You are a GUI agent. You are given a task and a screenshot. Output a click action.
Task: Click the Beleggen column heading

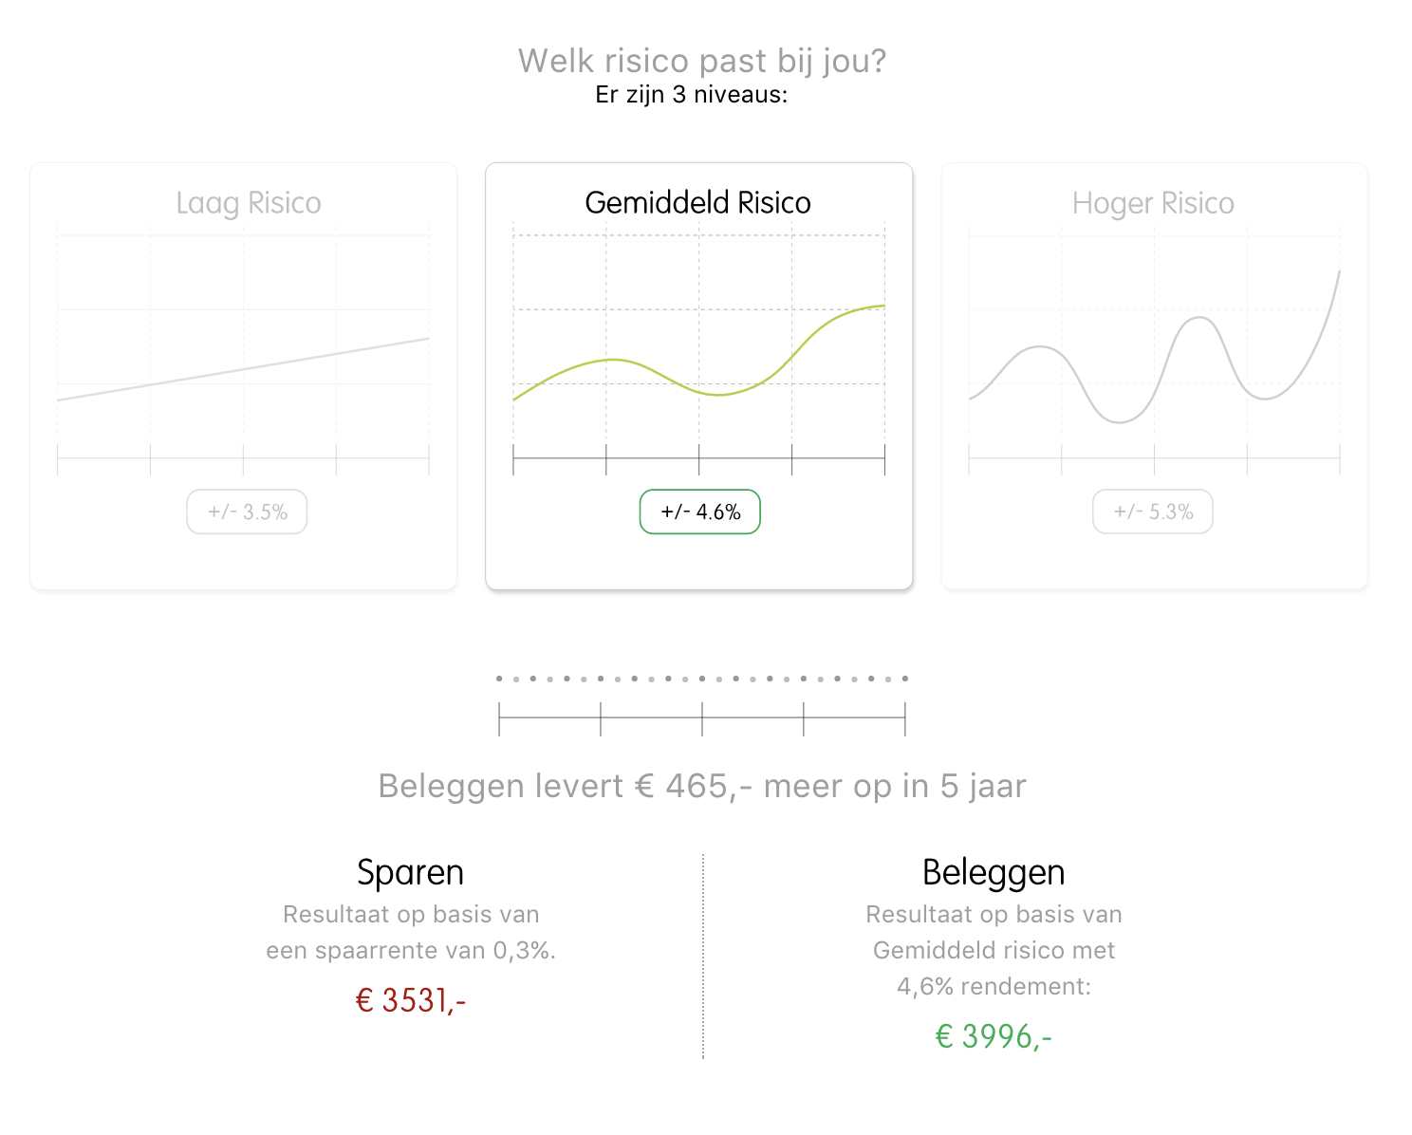994,872
